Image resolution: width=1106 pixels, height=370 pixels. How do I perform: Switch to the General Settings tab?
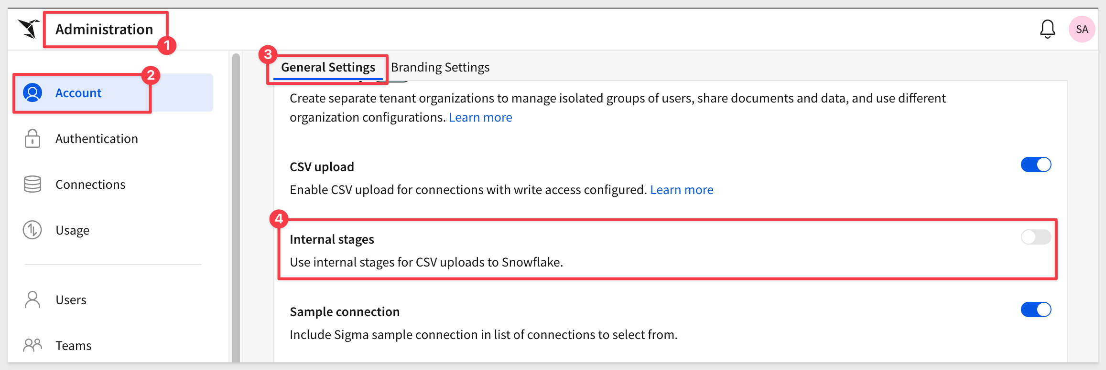pyautogui.click(x=328, y=67)
